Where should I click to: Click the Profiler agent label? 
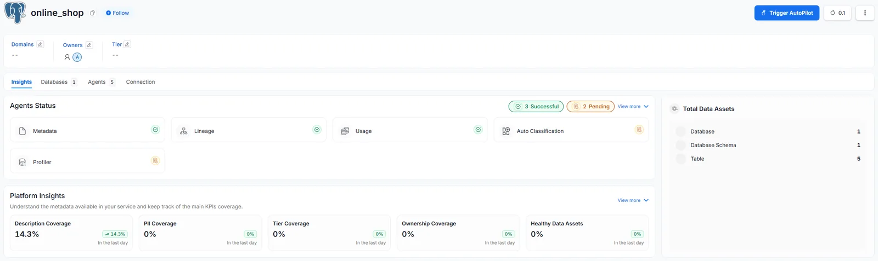point(42,163)
